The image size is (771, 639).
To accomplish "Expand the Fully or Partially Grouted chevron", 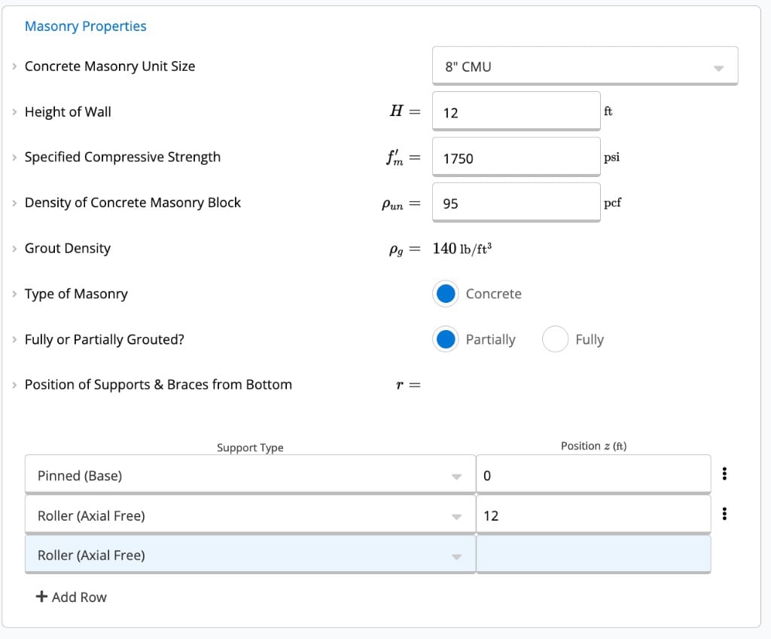I will coord(14,340).
